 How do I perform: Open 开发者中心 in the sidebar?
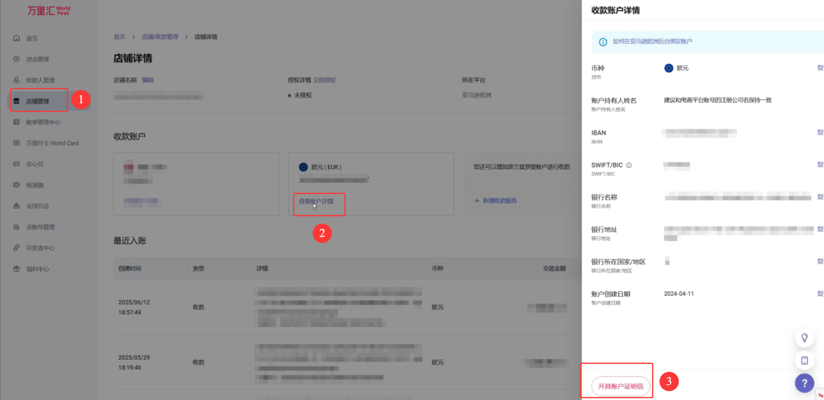pyautogui.click(x=40, y=248)
